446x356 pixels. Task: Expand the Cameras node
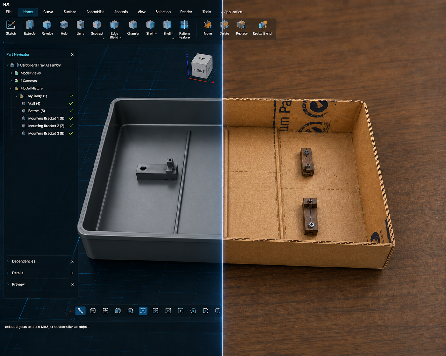[x=11, y=81]
